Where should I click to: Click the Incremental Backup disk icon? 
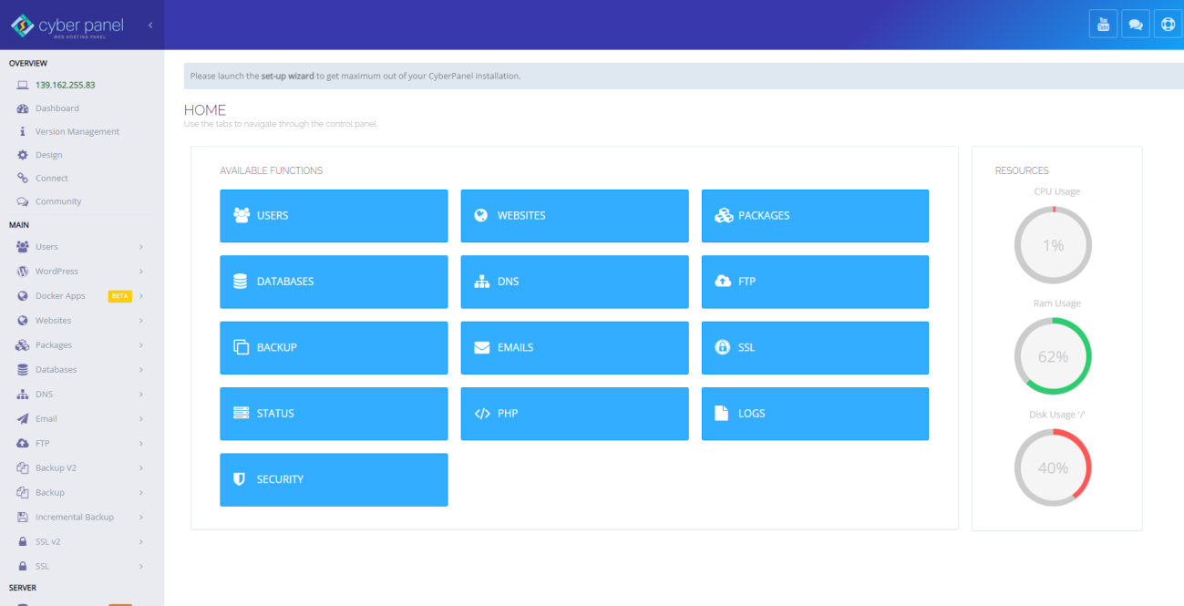coord(23,518)
